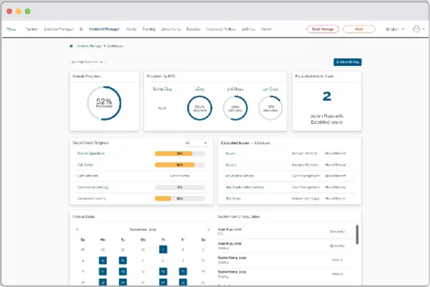
Task: Click the company logo in the navbar
Action: click(x=11, y=29)
